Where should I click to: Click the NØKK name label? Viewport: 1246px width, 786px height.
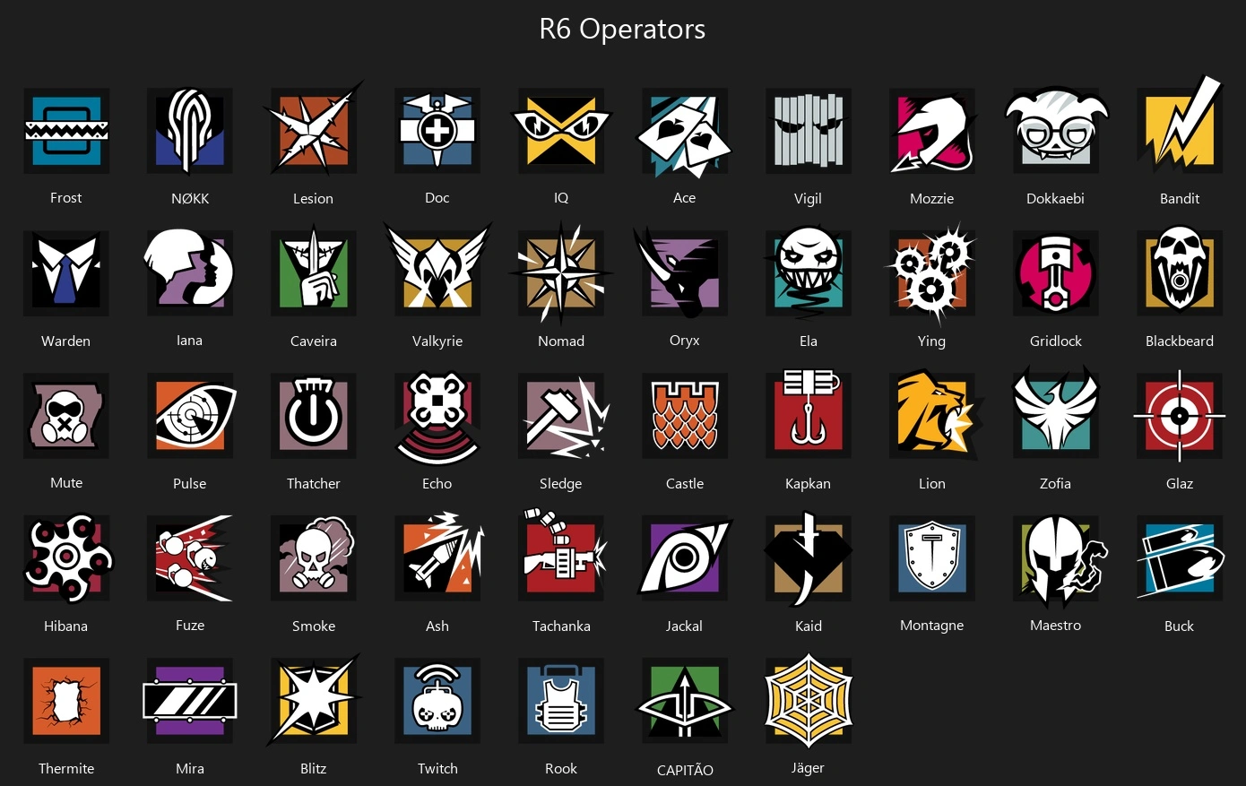pos(190,199)
